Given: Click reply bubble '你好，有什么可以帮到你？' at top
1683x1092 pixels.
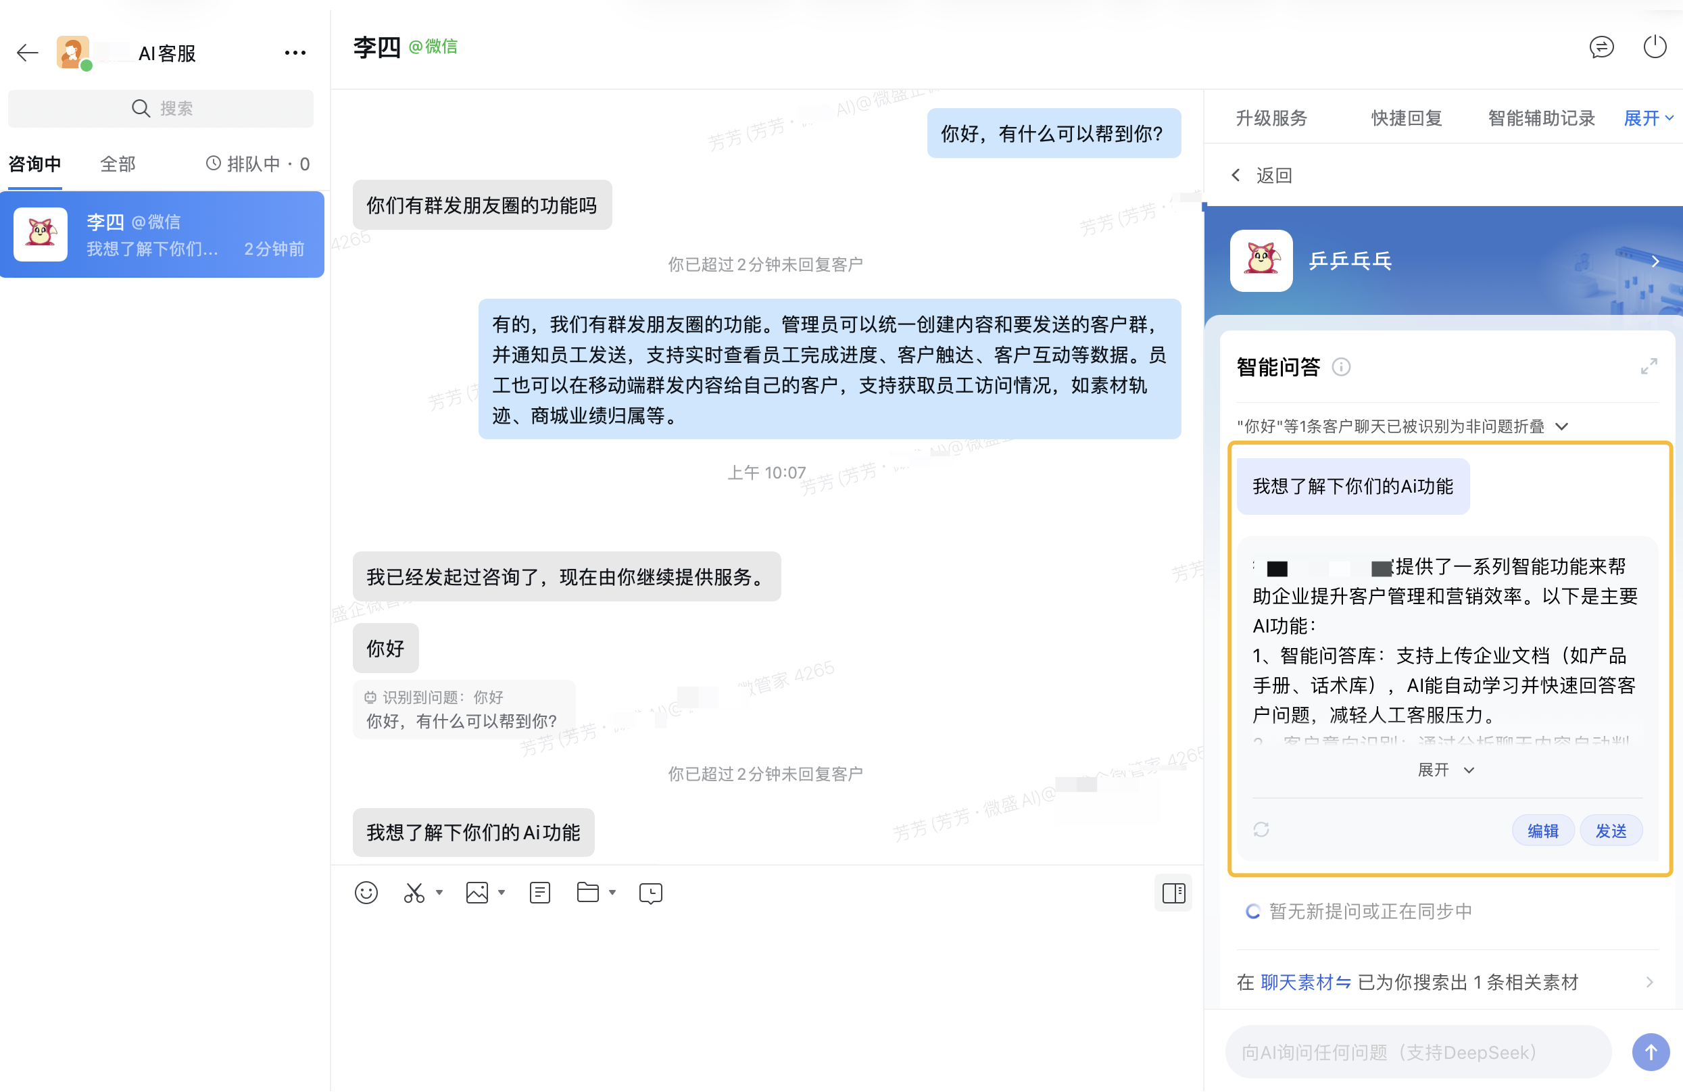Looking at the screenshot, I should [1054, 134].
